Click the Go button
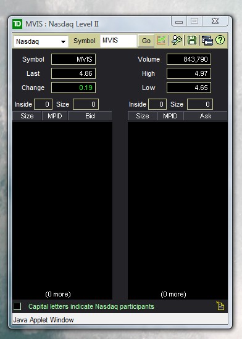The height and width of the screenshot is (339, 242). (146, 41)
